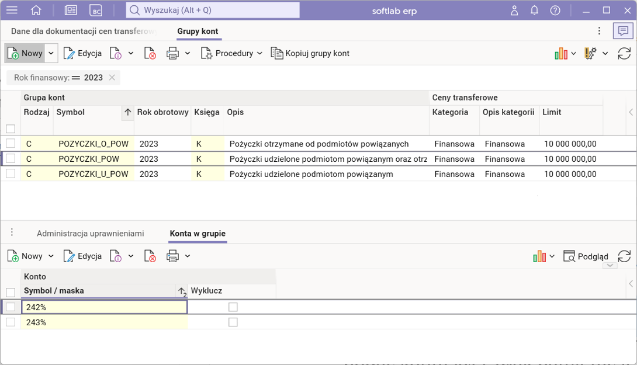This screenshot has height=365, width=637.
Task: Click the print icon in lower toolbar
Action: click(172, 256)
